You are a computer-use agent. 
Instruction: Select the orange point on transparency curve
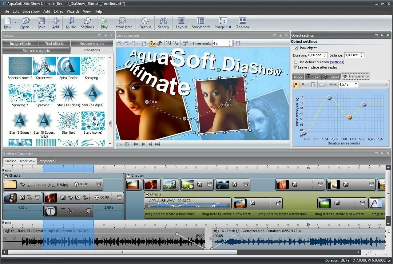click(349, 117)
